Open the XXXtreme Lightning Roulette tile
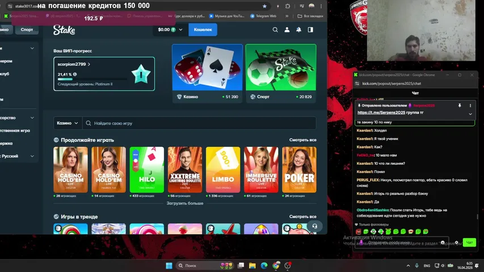The height and width of the screenshot is (272, 484). click(x=185, y=169)
